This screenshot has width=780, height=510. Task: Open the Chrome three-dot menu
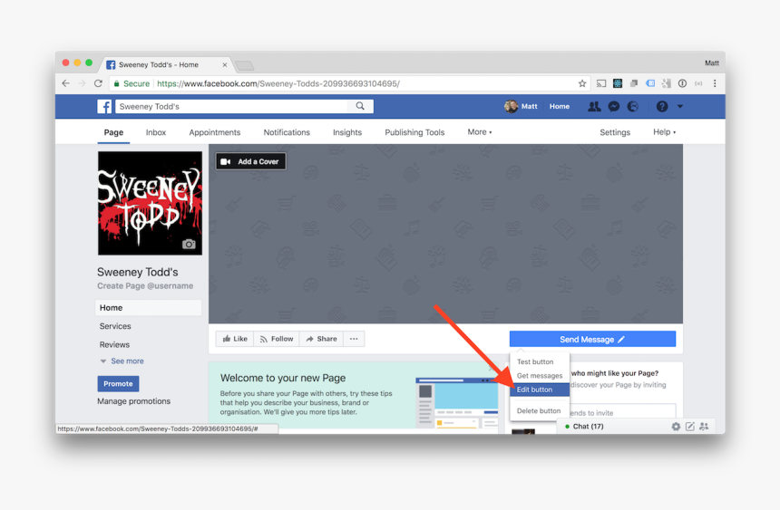[715, 83]
